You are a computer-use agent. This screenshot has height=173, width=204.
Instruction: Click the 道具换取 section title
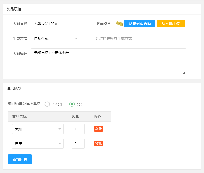14,88
